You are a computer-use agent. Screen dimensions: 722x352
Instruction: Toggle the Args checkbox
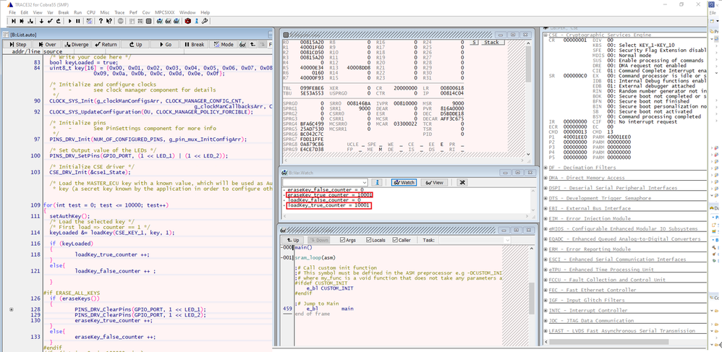click(x=341, y=240)
